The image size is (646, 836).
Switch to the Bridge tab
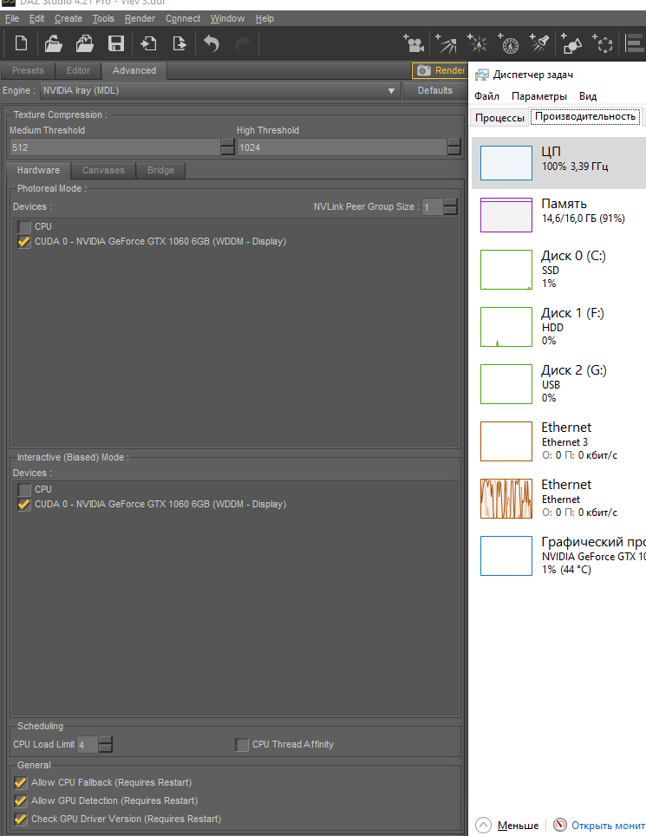click(x=160, y=170)
